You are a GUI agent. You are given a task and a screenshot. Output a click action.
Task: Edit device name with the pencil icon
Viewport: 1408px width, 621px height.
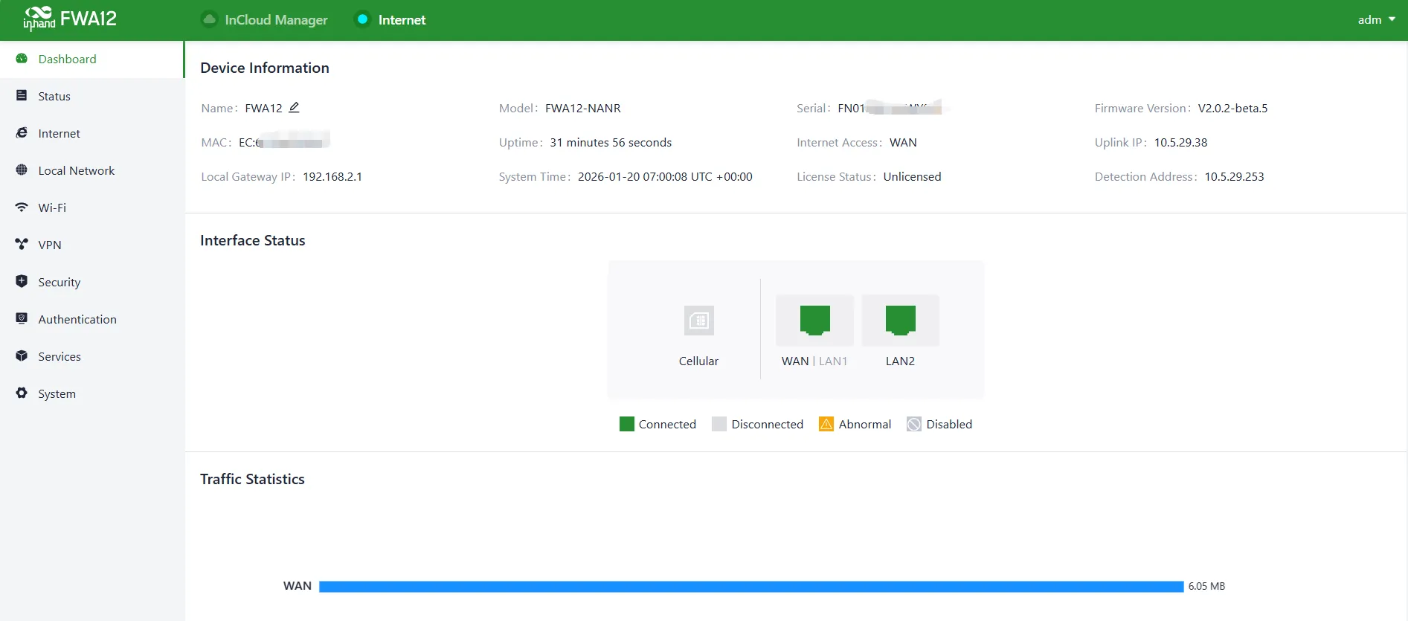pyautogui.click(x=294, y=108)
